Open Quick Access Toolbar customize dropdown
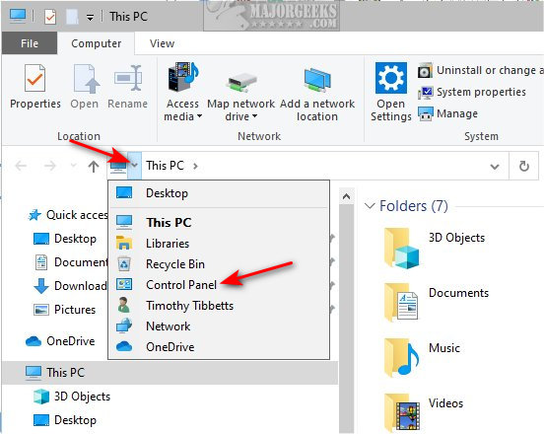The height and width of the screenshot is (434, 544). 90,17
